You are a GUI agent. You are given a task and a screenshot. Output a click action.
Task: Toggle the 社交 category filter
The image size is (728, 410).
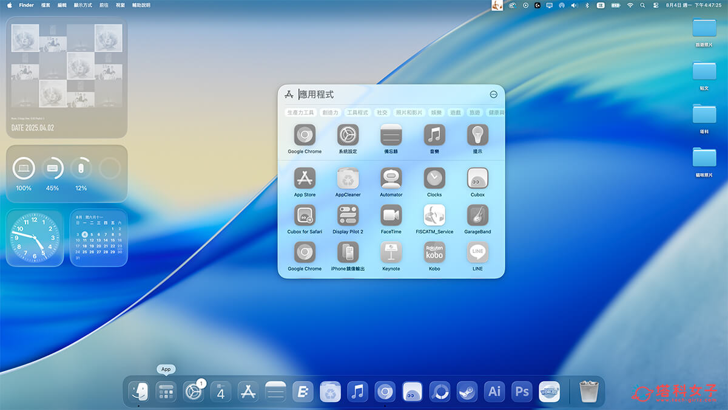coord(383,112)
